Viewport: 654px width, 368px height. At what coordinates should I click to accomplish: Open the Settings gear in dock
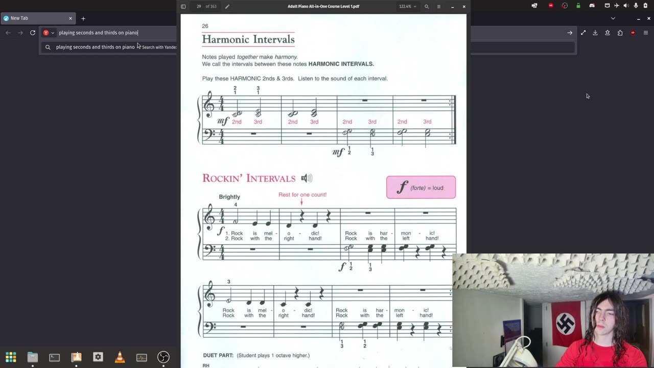[98, 357]
